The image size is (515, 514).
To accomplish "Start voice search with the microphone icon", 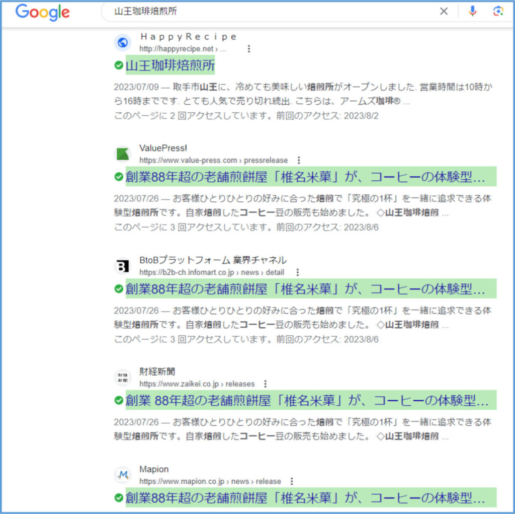I will [472, 11].
